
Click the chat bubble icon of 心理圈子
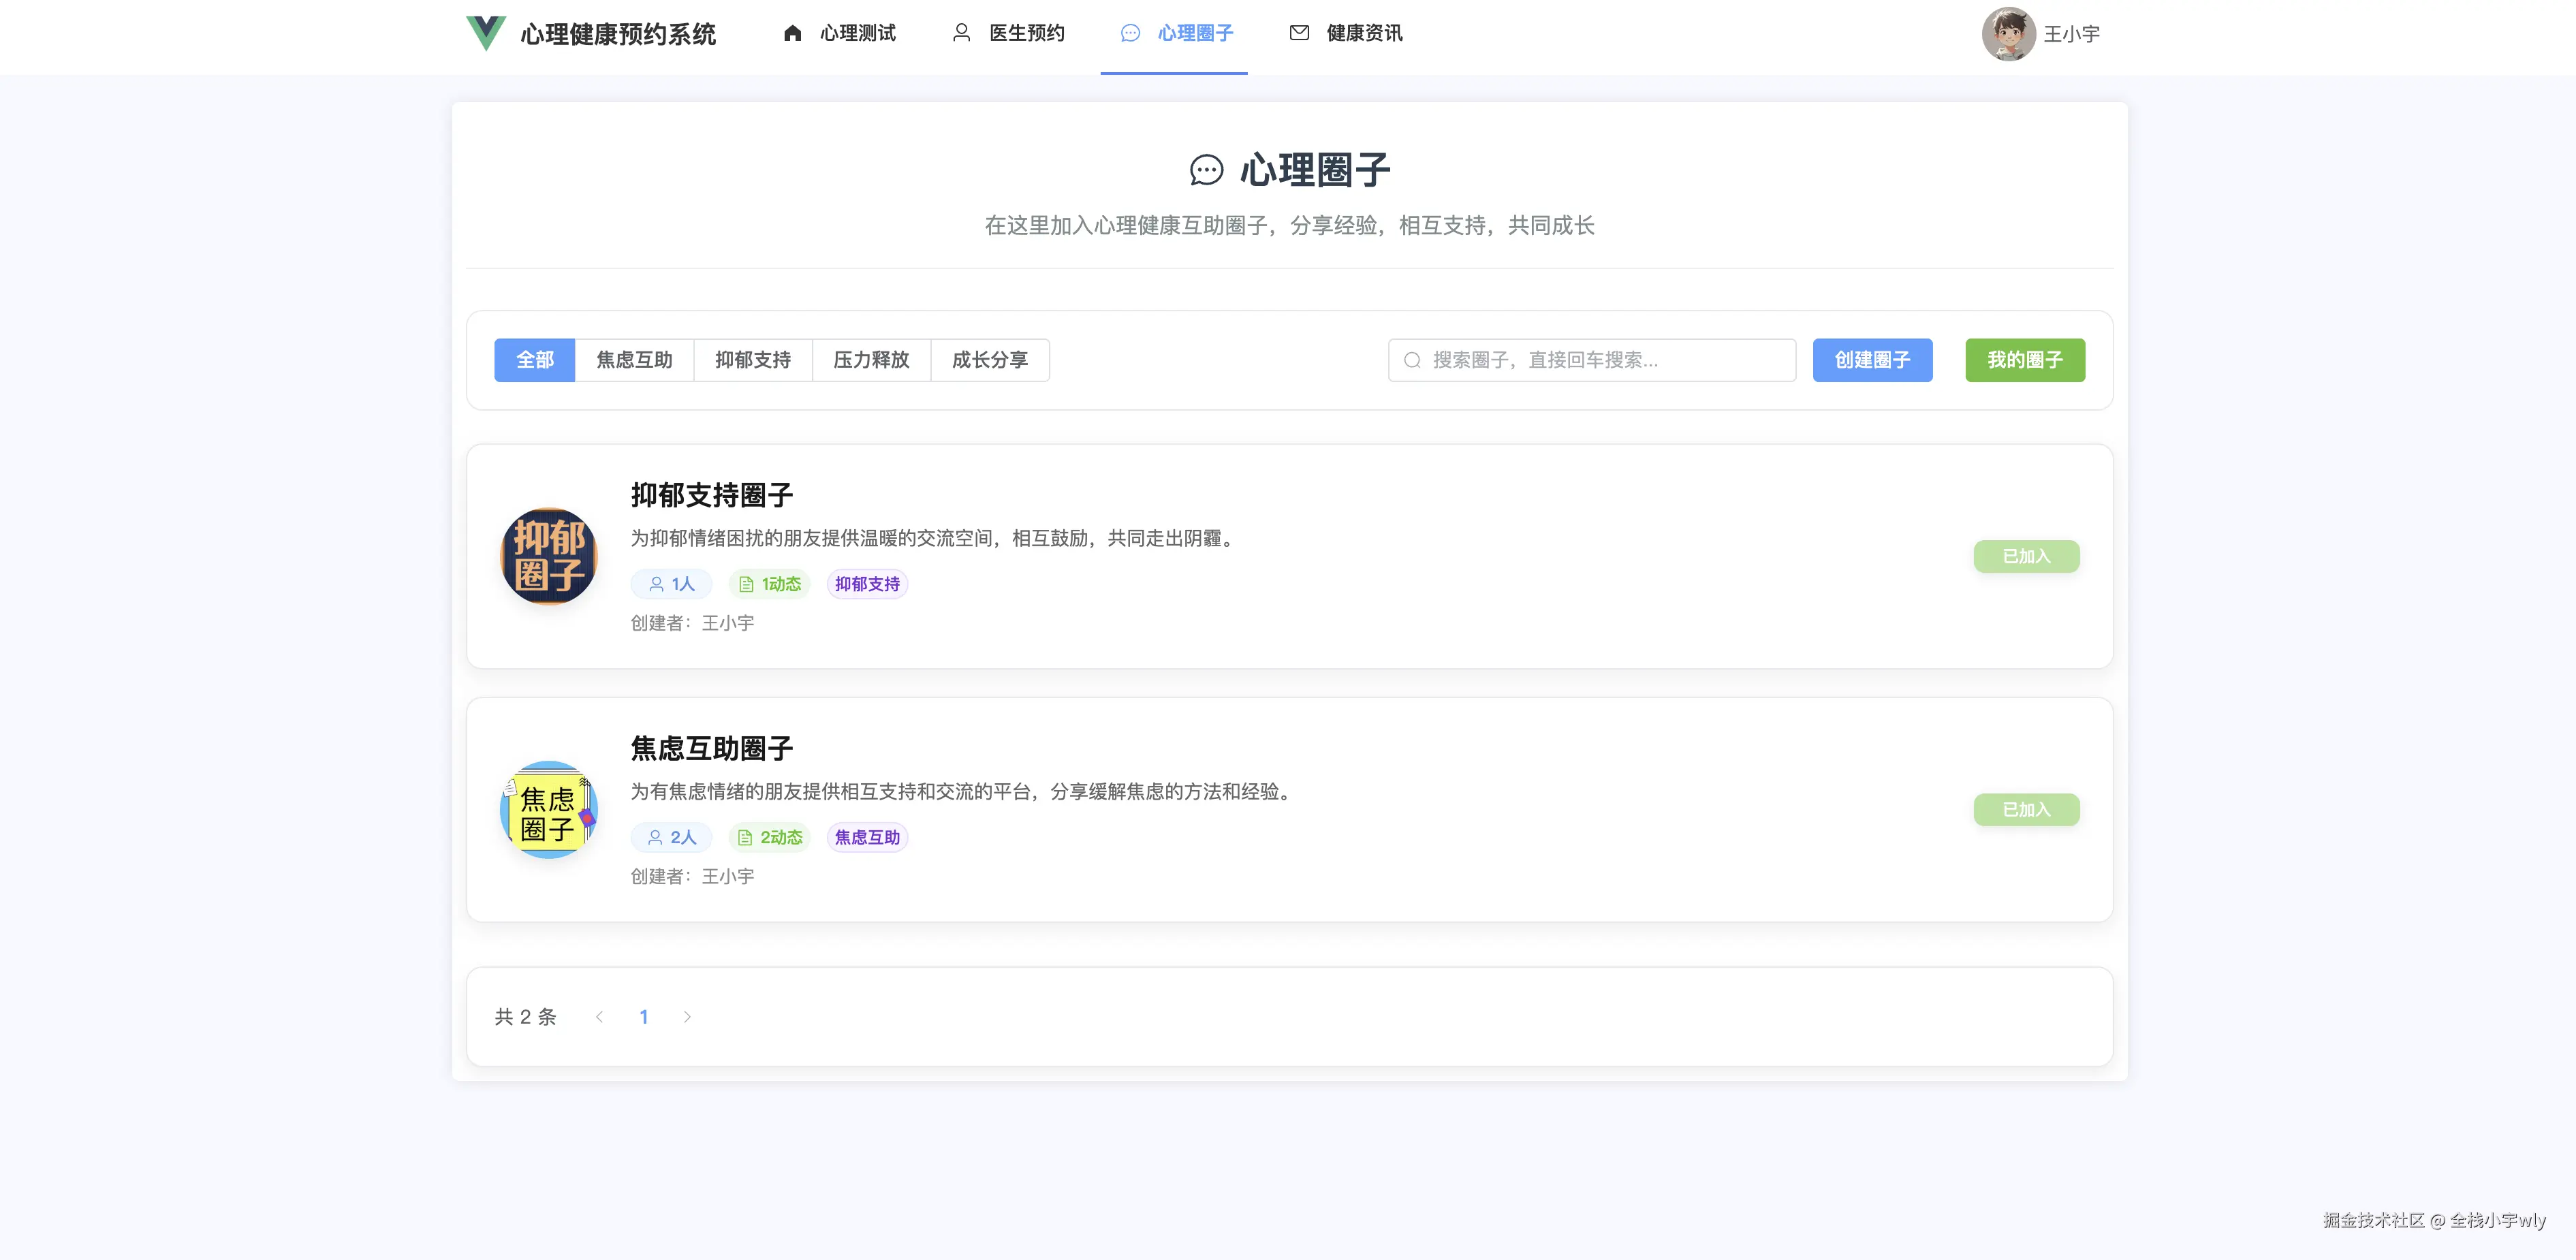[x=1130, y=33]
